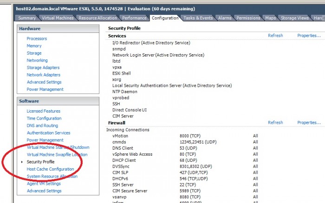Open Firewall Properties link
The height and width of the screenshot is (203, 325).
(309, 122)
